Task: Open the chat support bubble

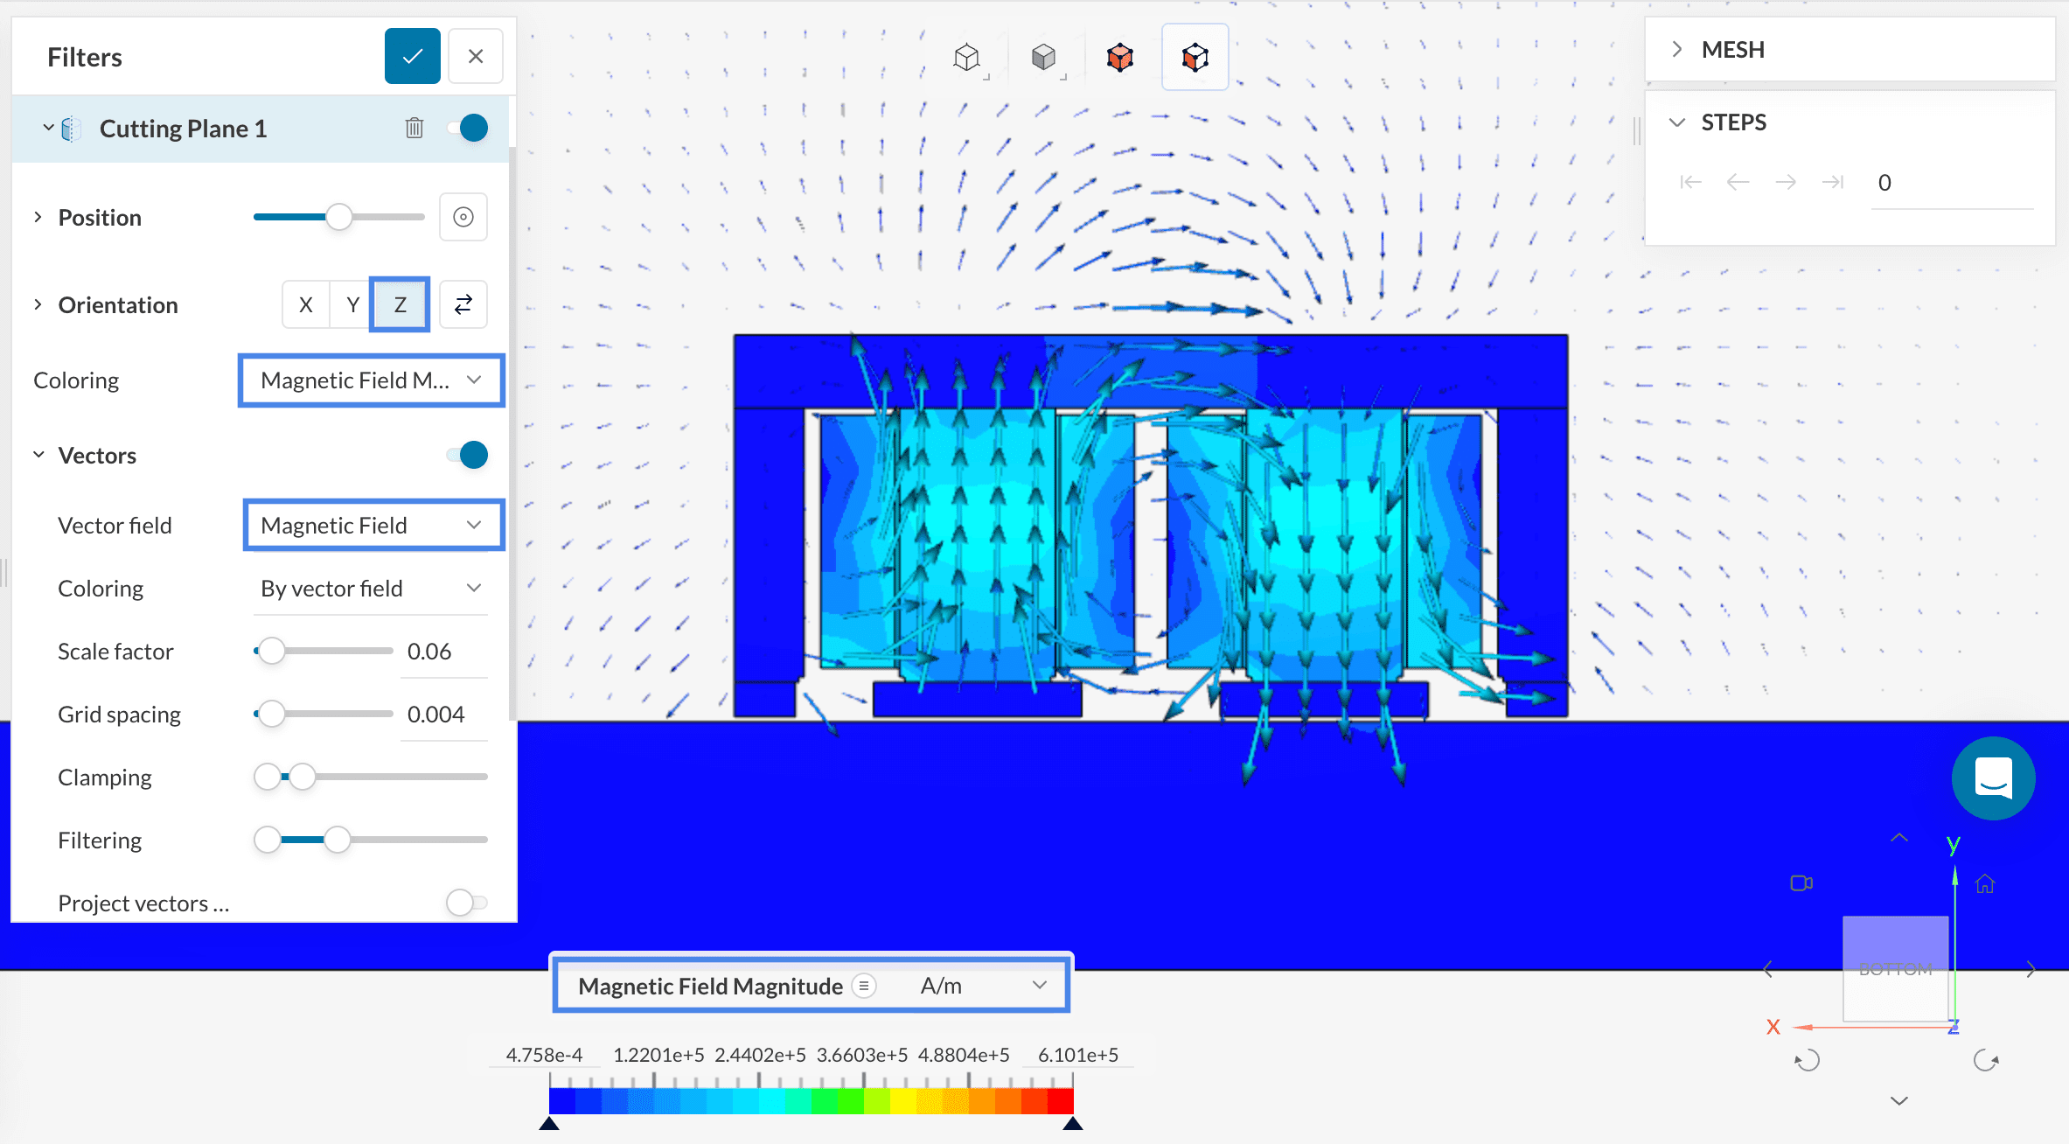Action: tap(1994, 778)
